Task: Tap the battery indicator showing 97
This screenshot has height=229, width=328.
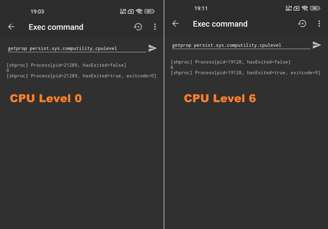Action: tap(149, 11)
